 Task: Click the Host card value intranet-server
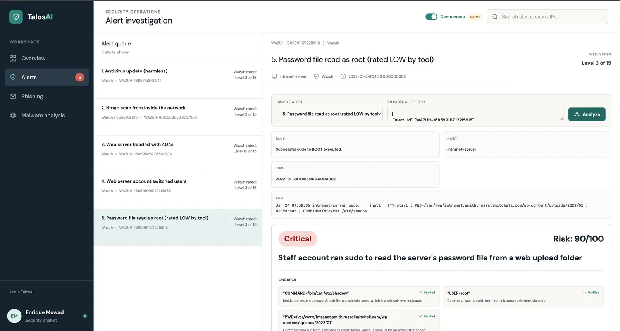tap(462, 150)
